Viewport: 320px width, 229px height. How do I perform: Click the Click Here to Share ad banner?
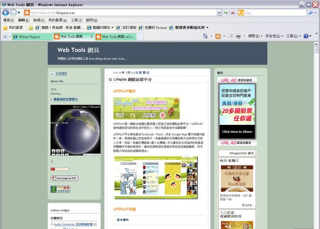coord(237,132)
